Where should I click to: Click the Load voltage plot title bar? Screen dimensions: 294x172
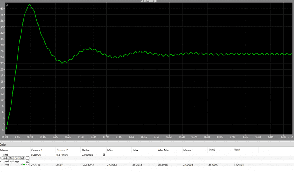click(x=147, y=1)
